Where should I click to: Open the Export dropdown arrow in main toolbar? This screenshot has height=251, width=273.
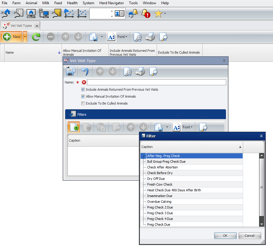(102, 37)
